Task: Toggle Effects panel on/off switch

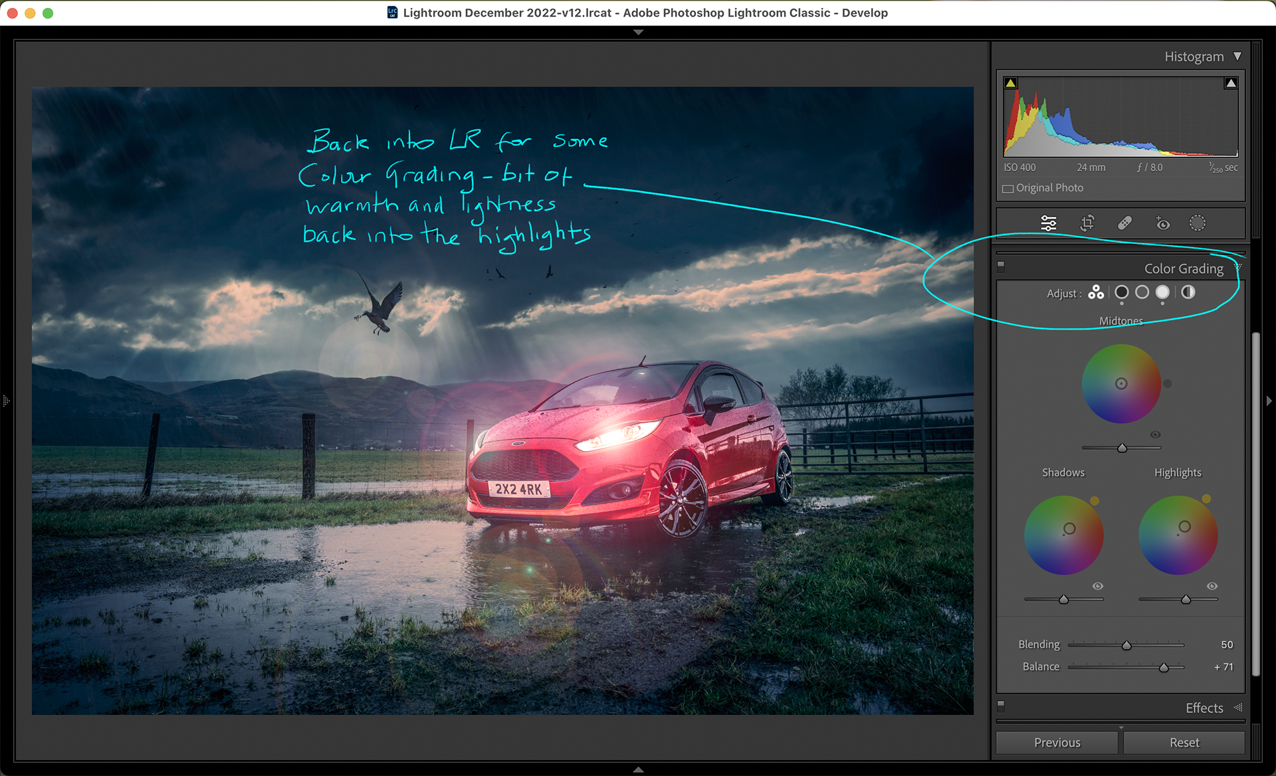Action: coord(1001,705)
